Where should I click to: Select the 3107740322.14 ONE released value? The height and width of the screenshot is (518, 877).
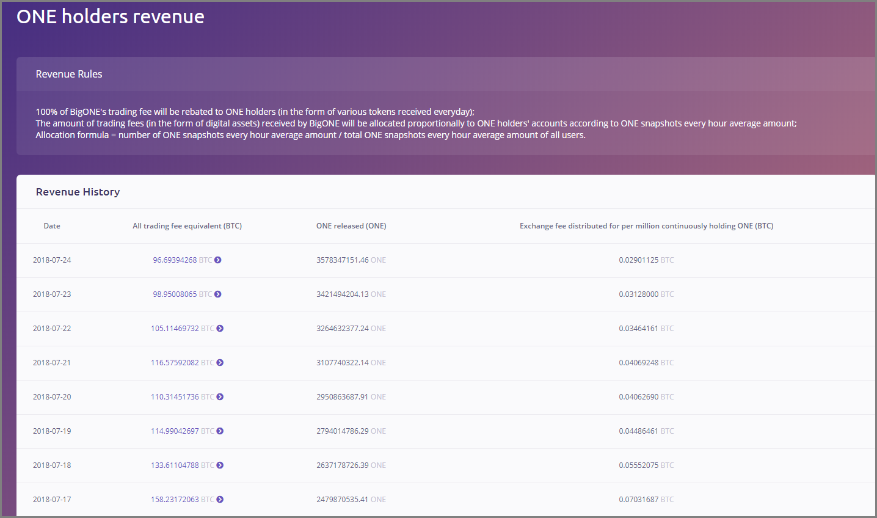click(351, 363)
